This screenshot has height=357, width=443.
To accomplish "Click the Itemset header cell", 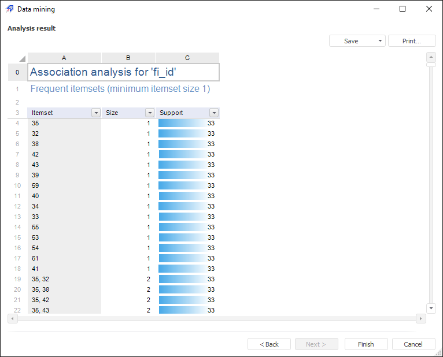I will [x=64, y=113].
